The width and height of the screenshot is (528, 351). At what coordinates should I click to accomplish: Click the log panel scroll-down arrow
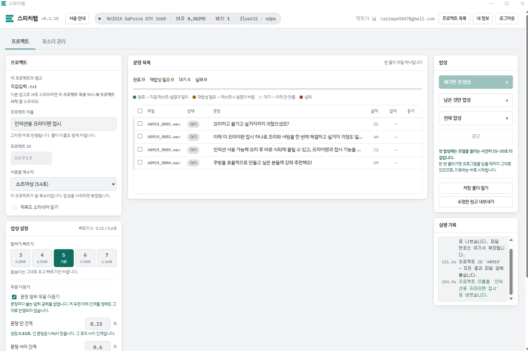511,299
